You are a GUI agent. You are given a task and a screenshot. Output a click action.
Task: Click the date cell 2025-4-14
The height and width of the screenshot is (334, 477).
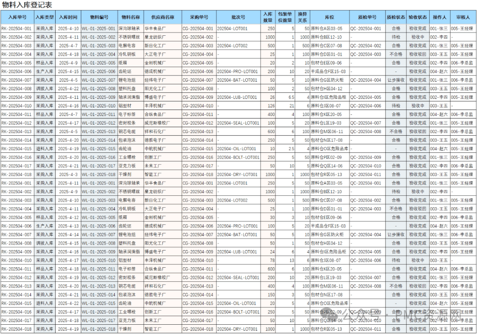point(68,235)
